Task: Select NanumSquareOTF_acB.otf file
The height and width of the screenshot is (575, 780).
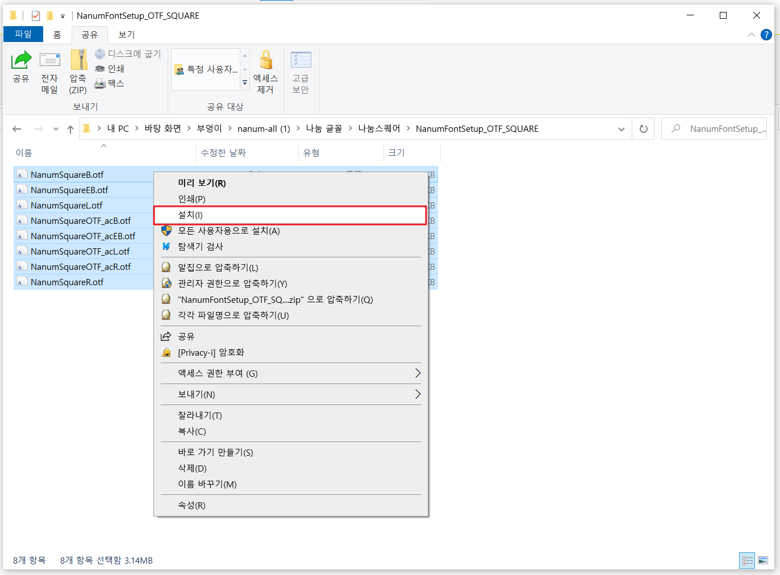Action: point(81,220)
